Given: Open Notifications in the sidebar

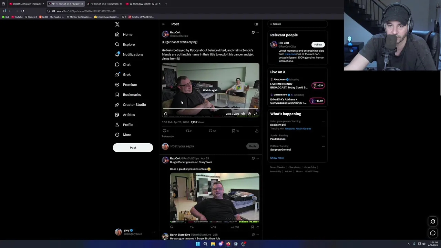Looking at the screenshot, I should [129, 54].
